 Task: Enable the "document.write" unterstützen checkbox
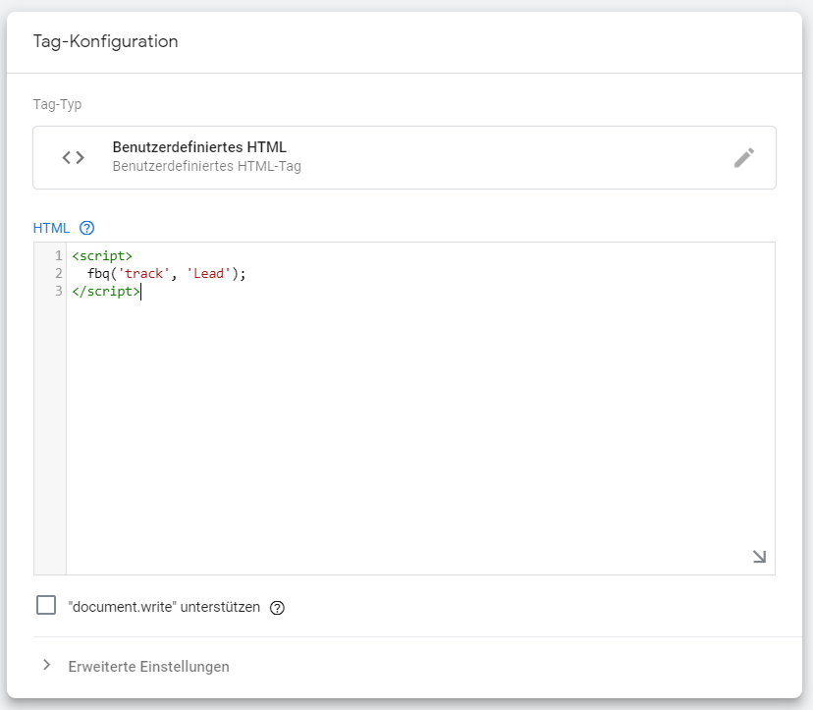pyautogui.click(x=46, y=605)
